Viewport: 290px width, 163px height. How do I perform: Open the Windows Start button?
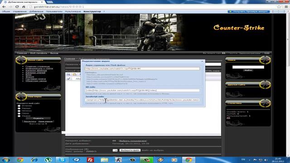click(x=6, y=160)
